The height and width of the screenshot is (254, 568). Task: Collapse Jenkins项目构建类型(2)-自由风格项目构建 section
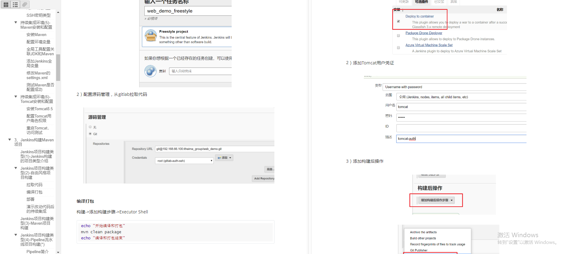pyautogui.click(x=16, y=168)
